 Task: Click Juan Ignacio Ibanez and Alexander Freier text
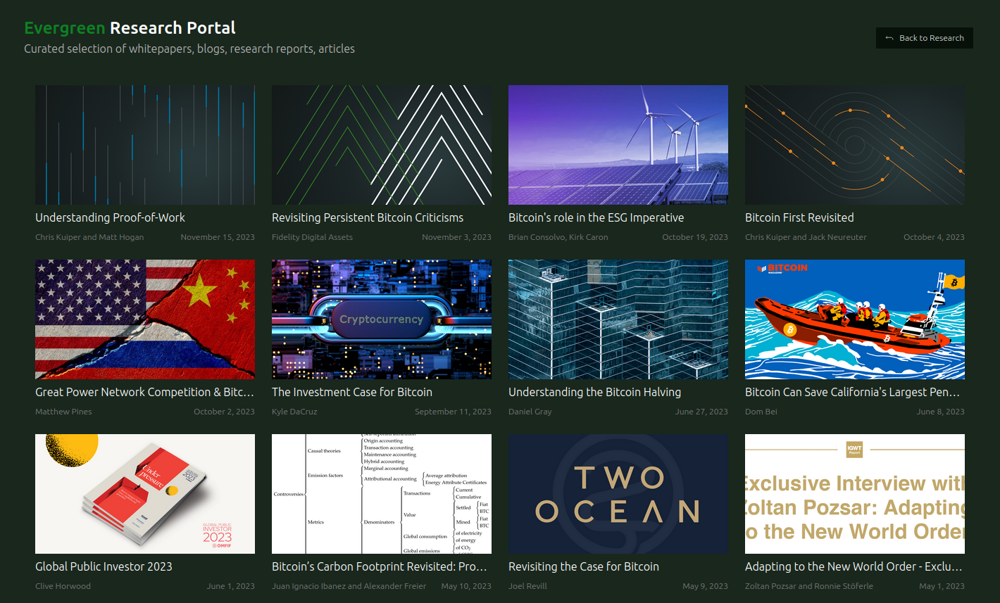click(x=349, y=586)
